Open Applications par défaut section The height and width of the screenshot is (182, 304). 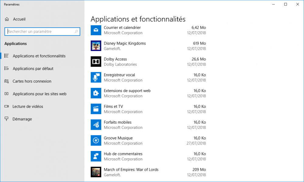click(x=33, y=69)
